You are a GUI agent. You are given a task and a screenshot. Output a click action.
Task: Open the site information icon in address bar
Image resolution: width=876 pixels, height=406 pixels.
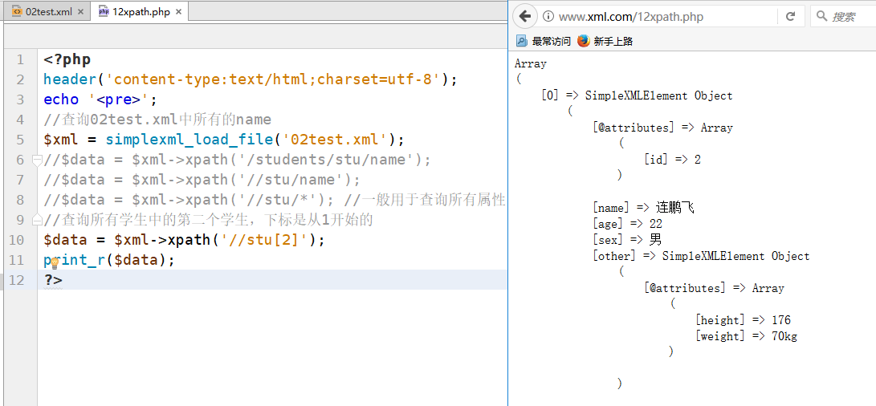pos(548,17)
